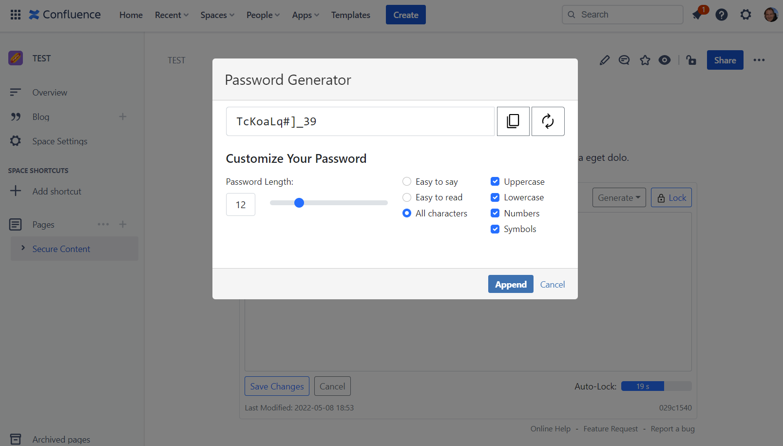The height and width of the screenshot is (446, 783).
Task: Expand the Spaces dropdown menu
Action: click(217, 15)
